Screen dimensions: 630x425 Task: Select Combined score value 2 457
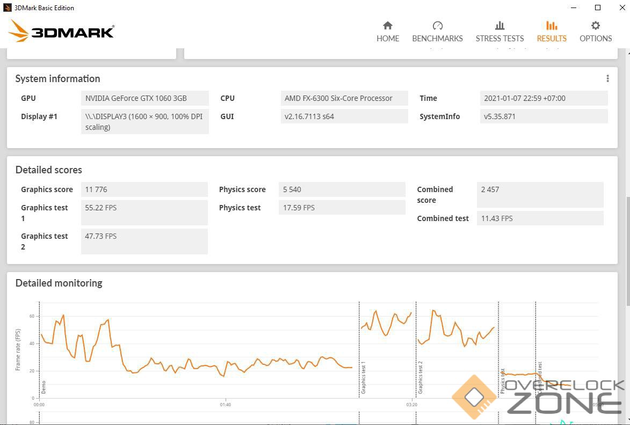540,195
